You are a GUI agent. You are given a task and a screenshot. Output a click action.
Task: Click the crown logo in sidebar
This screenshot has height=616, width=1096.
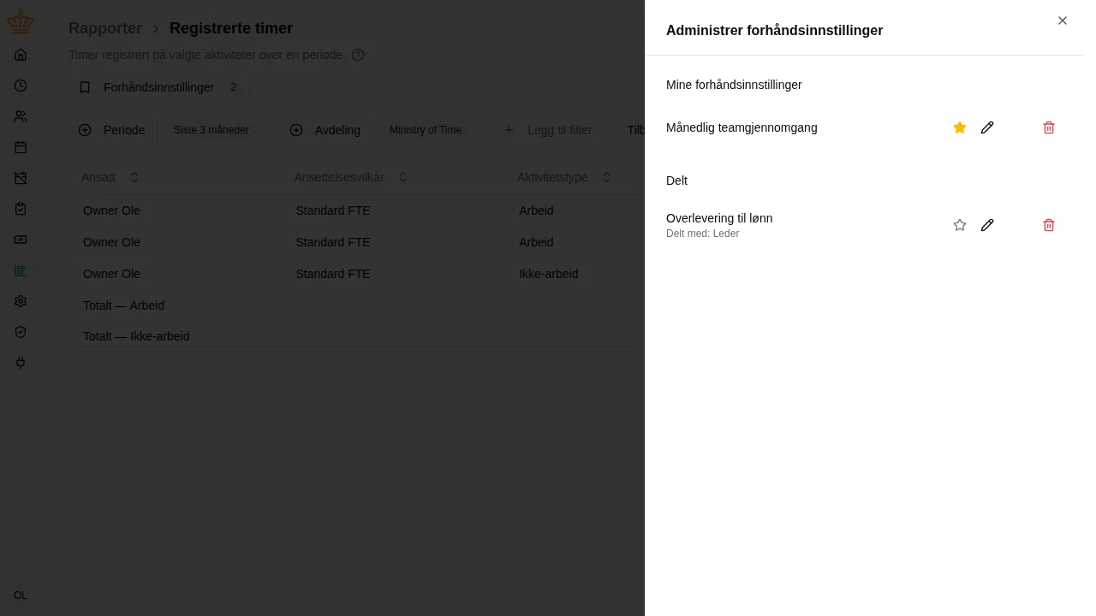click(21, 21)
